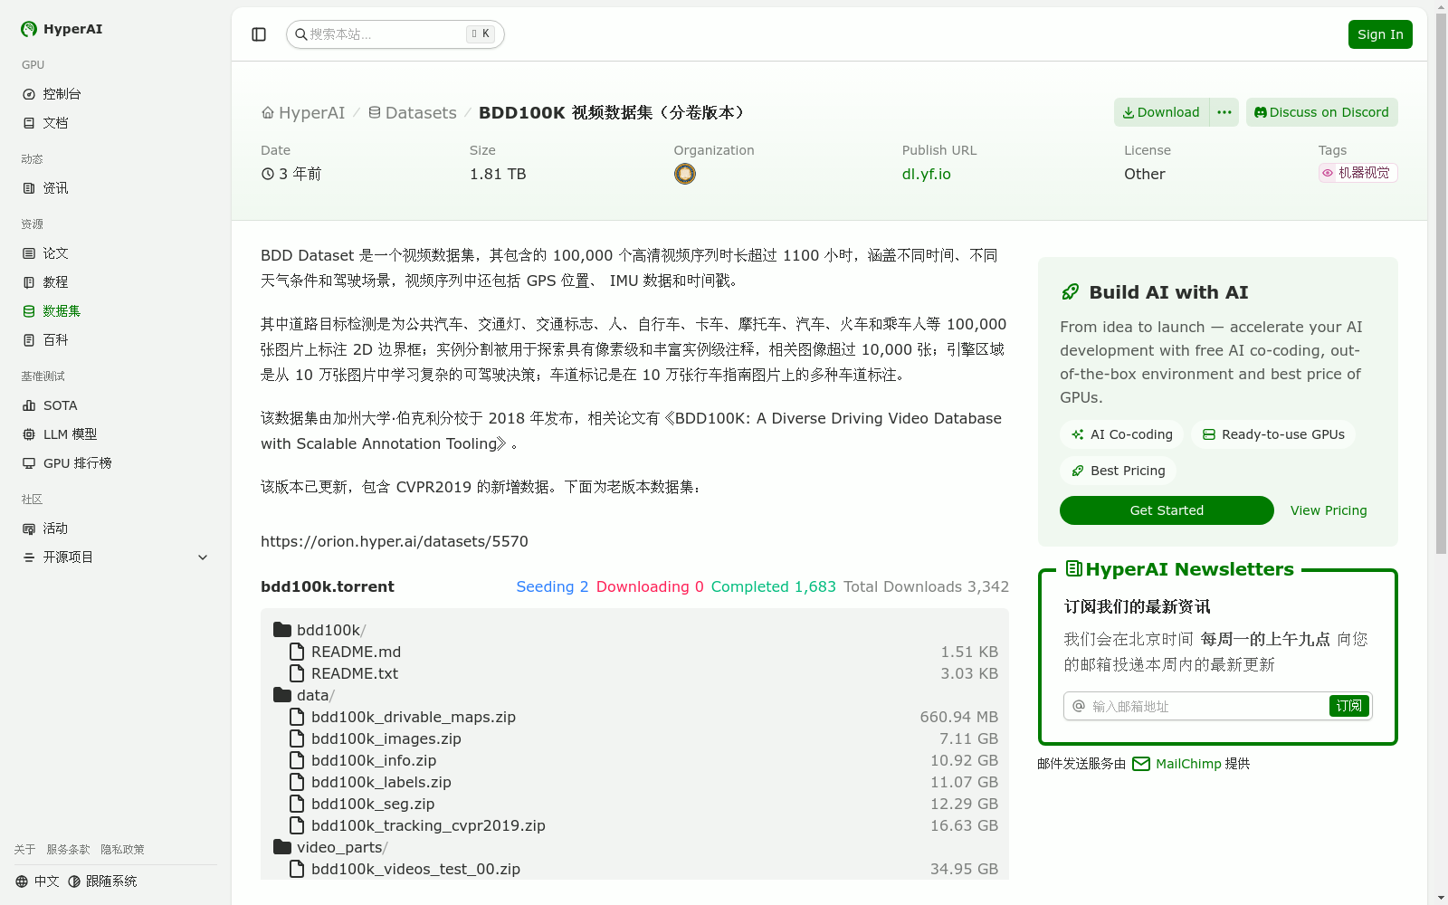Open the 隐私政策 footer link

[x=122, y=850]
